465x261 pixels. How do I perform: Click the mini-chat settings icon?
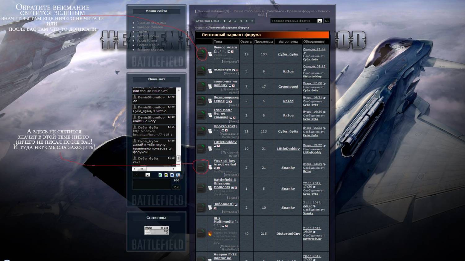pyautogui.click(x=178, y=175)
